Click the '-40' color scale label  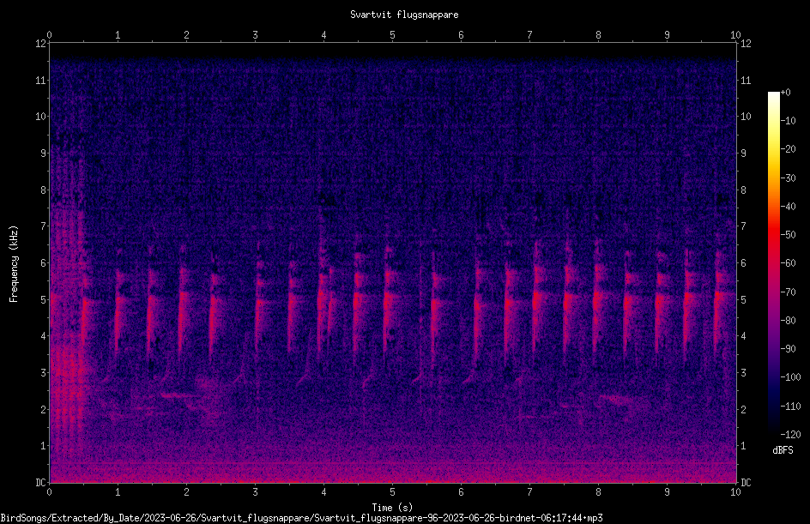[788, 207]
